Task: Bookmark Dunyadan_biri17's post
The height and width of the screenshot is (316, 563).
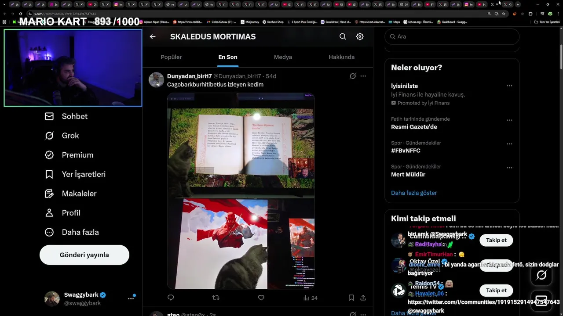Action: [351, 298]
